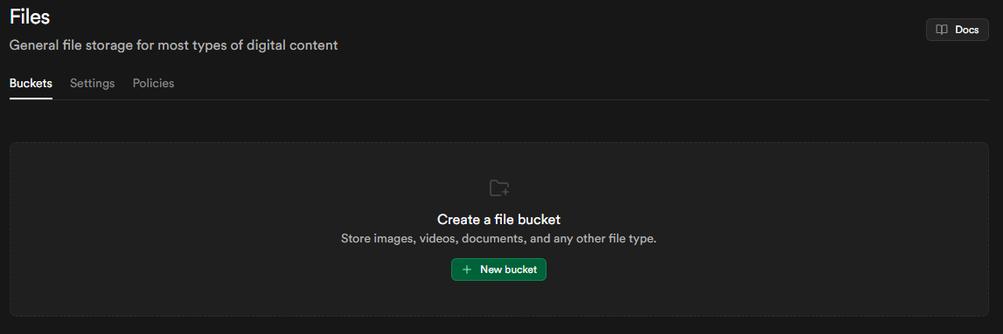1003x334 pixels.
Task: Click the 'Create a file bucket' heading
Action: [499, 220]
